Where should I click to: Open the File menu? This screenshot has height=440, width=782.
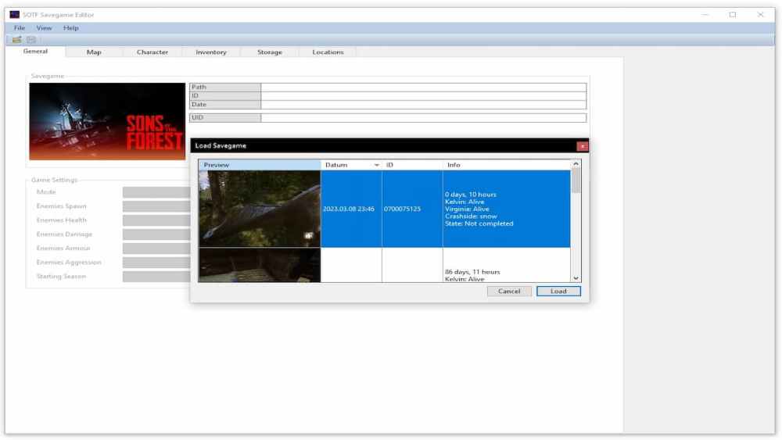point(20,28)
